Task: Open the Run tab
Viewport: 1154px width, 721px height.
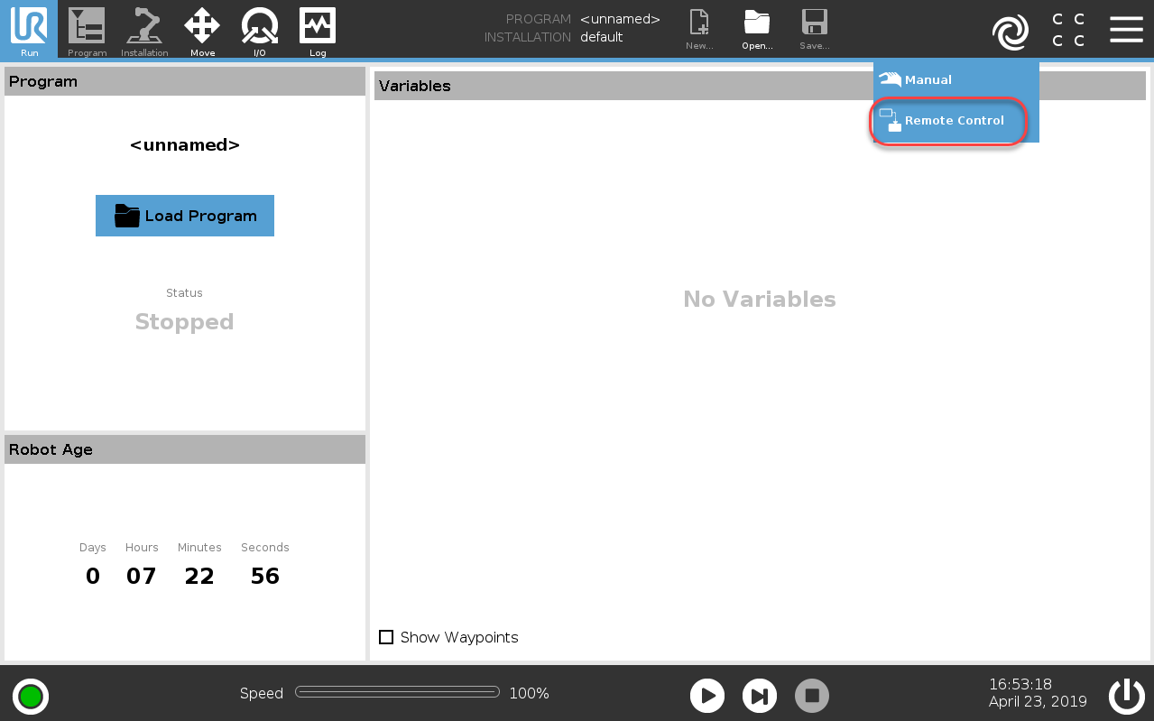Action: pyautogui.click(x=29, y=29)
